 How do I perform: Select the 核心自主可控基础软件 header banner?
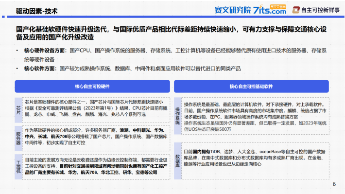pyautogui.click(x=251, y=87)
